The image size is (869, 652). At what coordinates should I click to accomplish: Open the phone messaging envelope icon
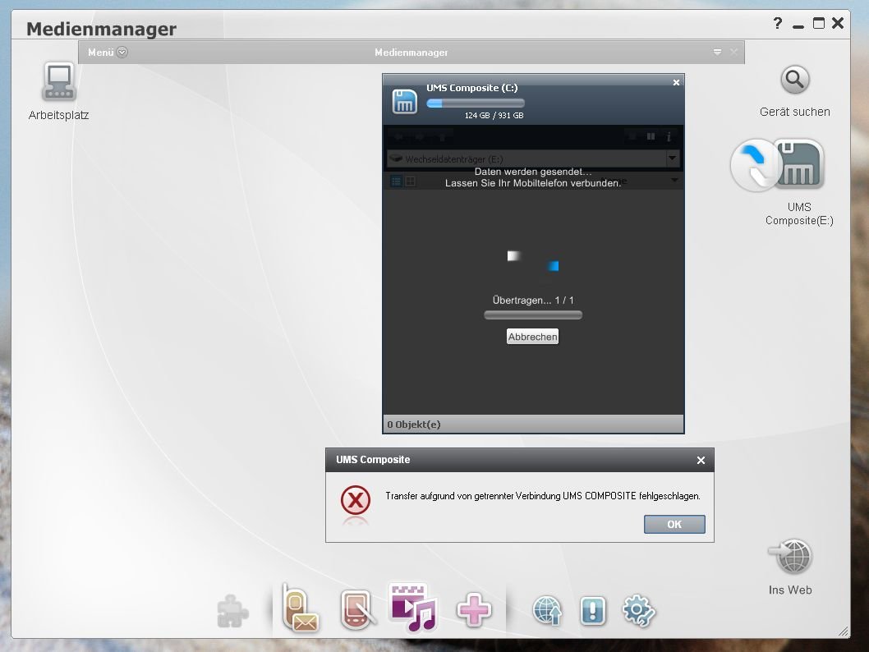click(301, 608)
